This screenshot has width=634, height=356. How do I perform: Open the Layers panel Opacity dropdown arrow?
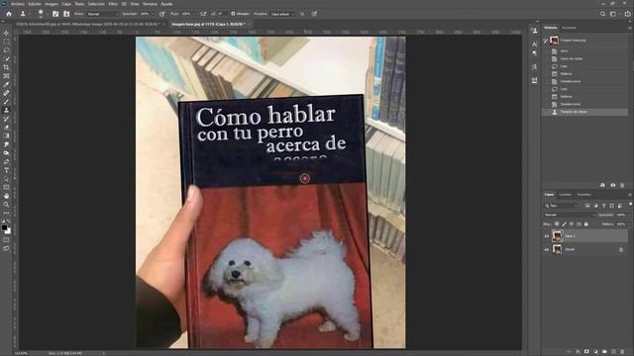pyautogui.click(x=629, y=216)
